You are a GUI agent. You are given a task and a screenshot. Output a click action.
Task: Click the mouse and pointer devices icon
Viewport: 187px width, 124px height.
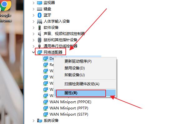point(40,40)
